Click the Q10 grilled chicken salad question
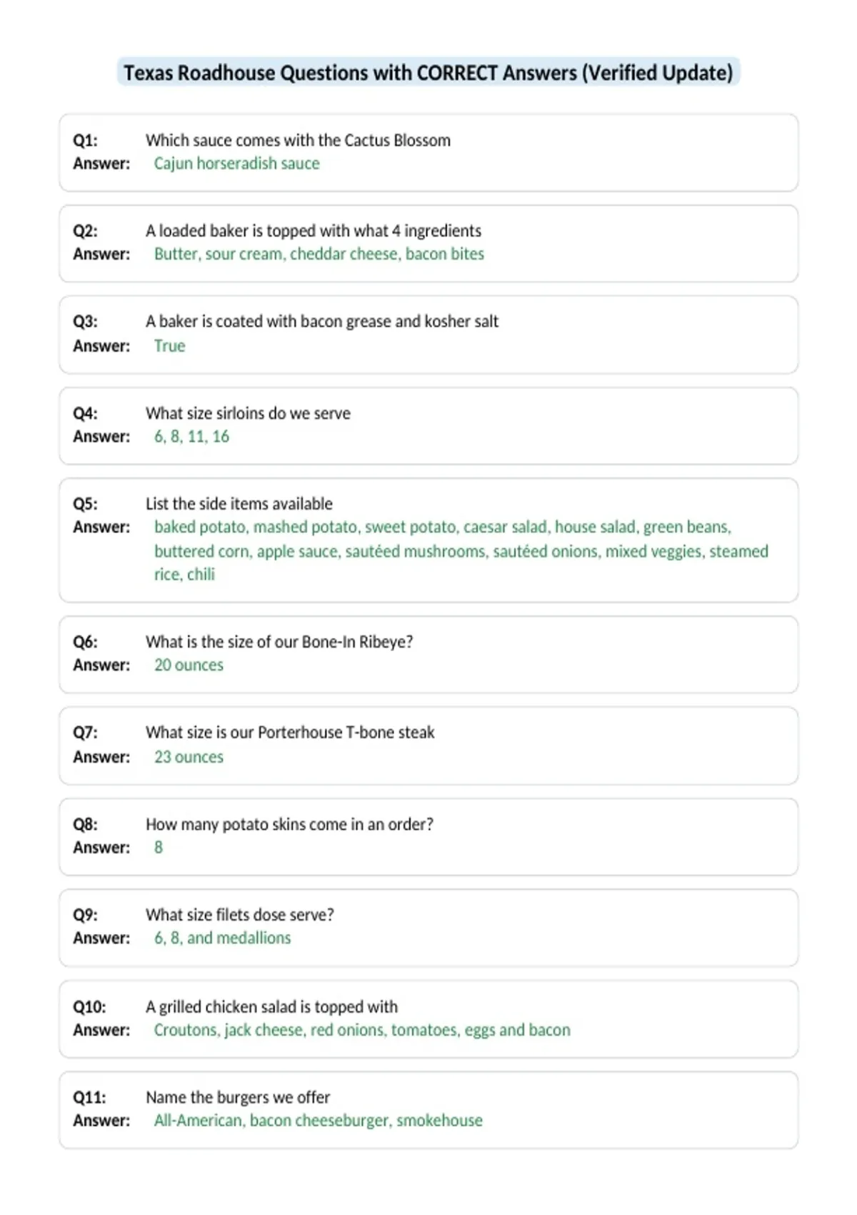The image size is (857, 1215). pyautogui.click(x=271, y=1007)
